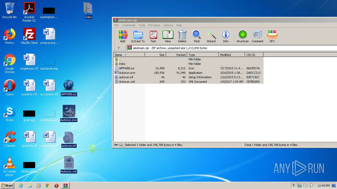Open Internet Explorer from taskbar

click(21, 186)
